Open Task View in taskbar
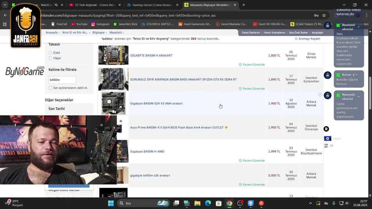The height and width of the screenshot is (209, 372). 176,203
